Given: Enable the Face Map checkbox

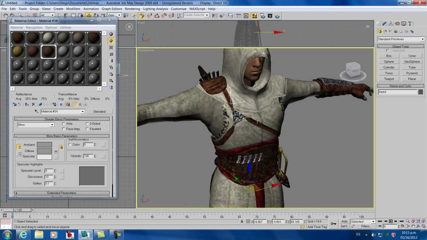Looking at the screenshot, I should pyautogui.click(x=64, y=129).
